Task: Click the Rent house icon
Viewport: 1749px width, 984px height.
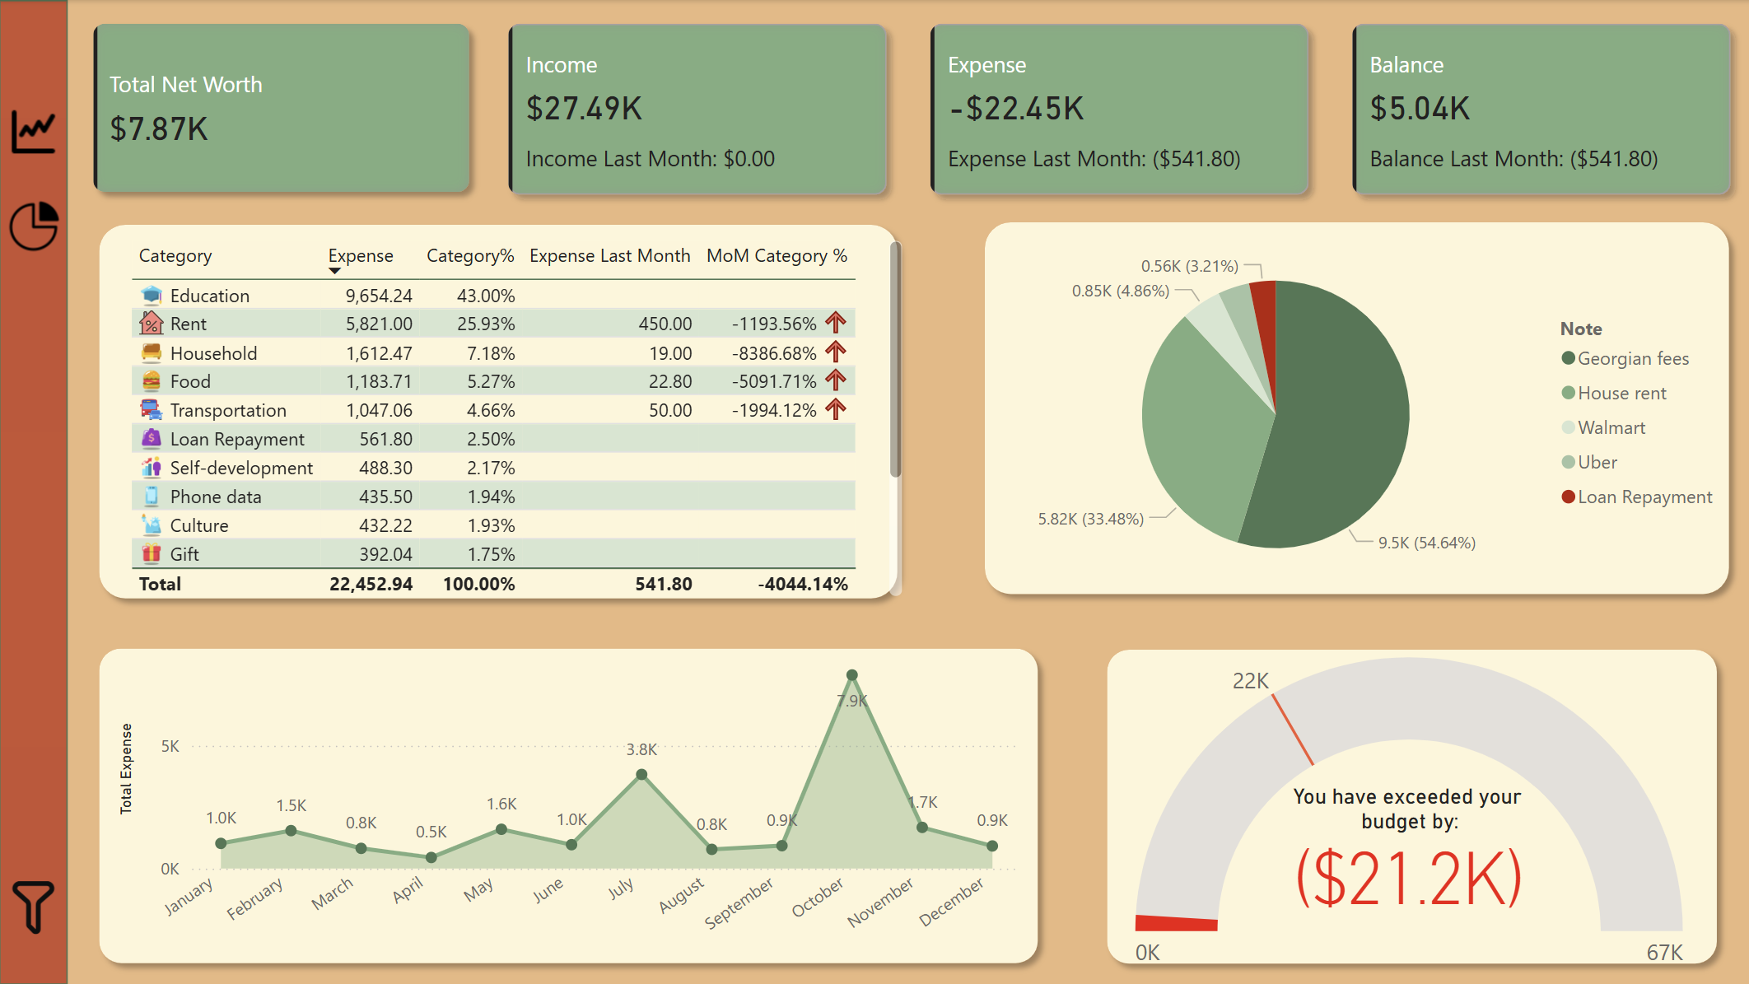Action: (152, 324)
